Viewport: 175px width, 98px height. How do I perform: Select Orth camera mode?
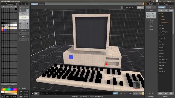pyautogui.click(x=126, y=93)
